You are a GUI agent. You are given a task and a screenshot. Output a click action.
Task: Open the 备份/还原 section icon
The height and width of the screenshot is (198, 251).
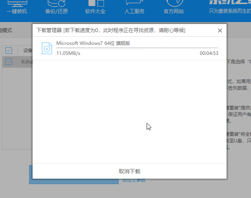click(x=55, y=3)
